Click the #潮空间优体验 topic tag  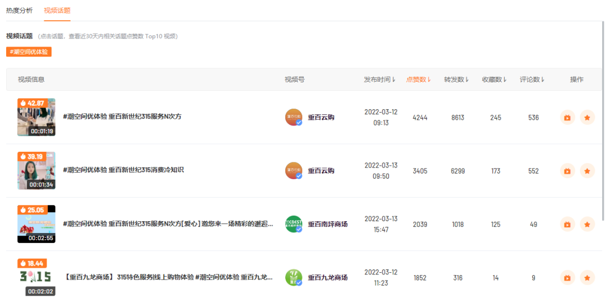coord(29,52)
